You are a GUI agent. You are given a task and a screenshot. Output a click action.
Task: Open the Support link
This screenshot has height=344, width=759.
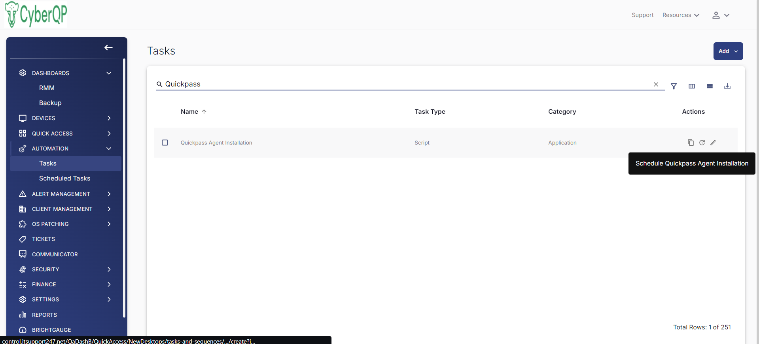642,15
